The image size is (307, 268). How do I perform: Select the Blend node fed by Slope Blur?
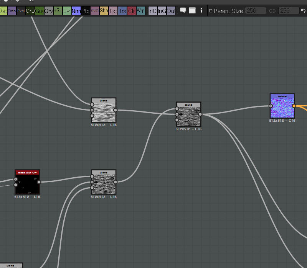[x=104, y=182]
